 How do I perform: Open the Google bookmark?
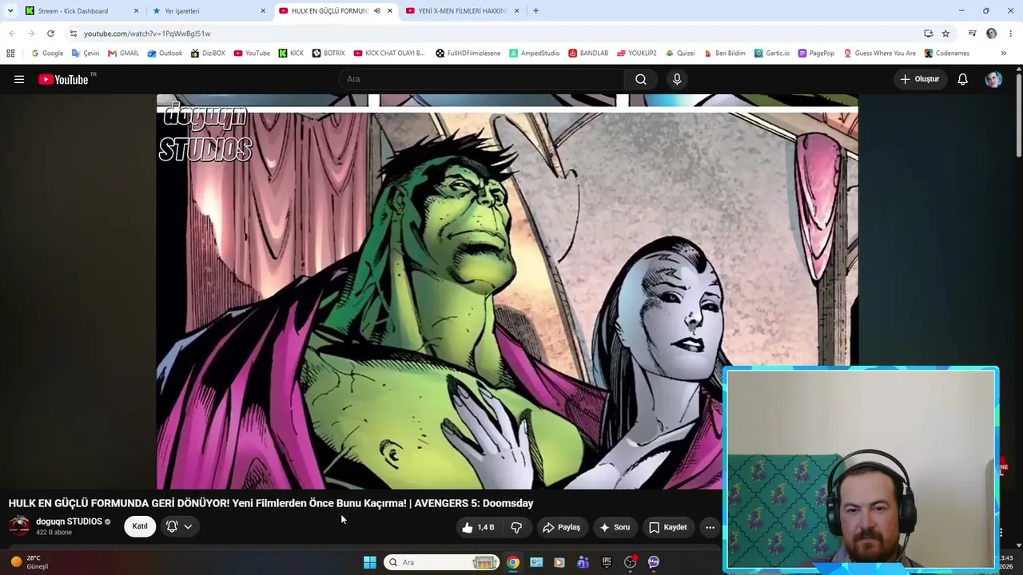click(x=47, y=54)
